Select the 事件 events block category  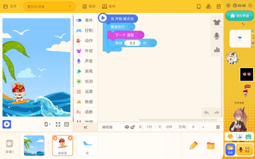tap(85, 20)
